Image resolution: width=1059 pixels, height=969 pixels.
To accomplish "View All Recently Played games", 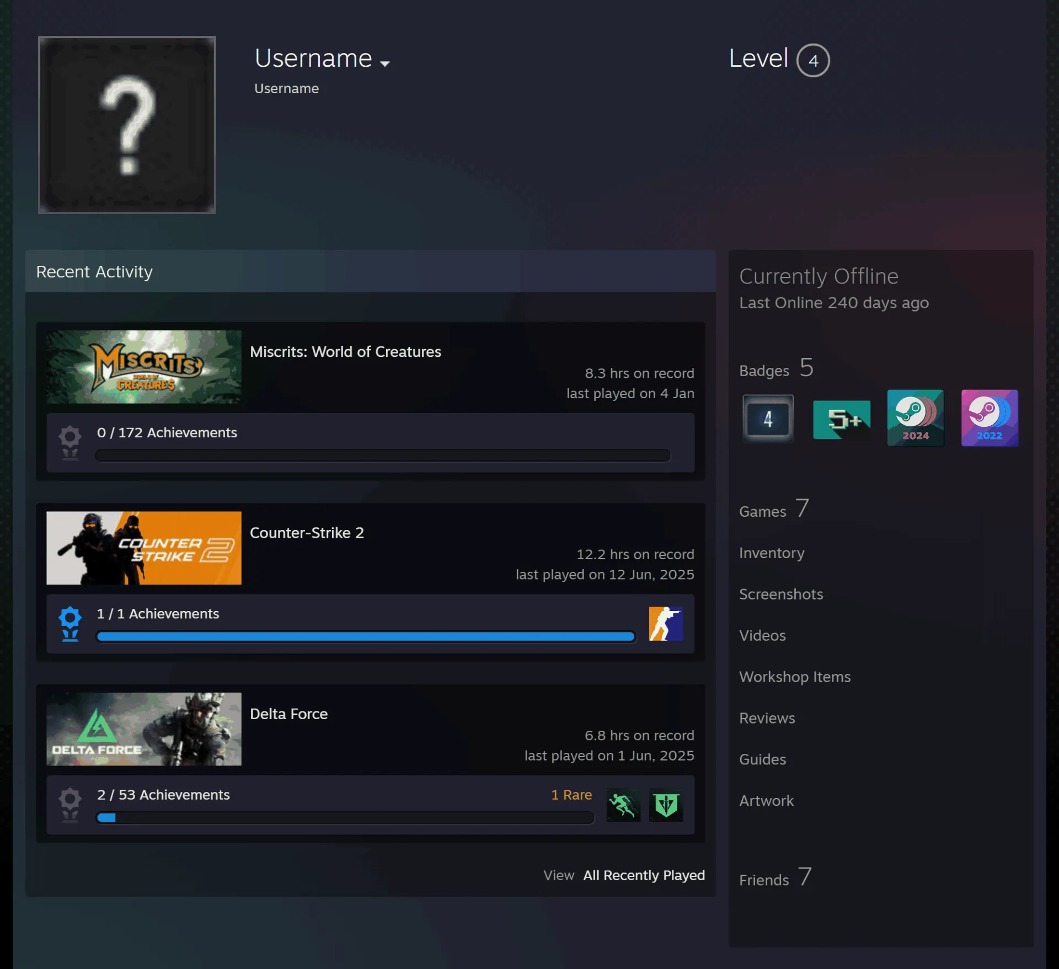I will pos(644,875).
